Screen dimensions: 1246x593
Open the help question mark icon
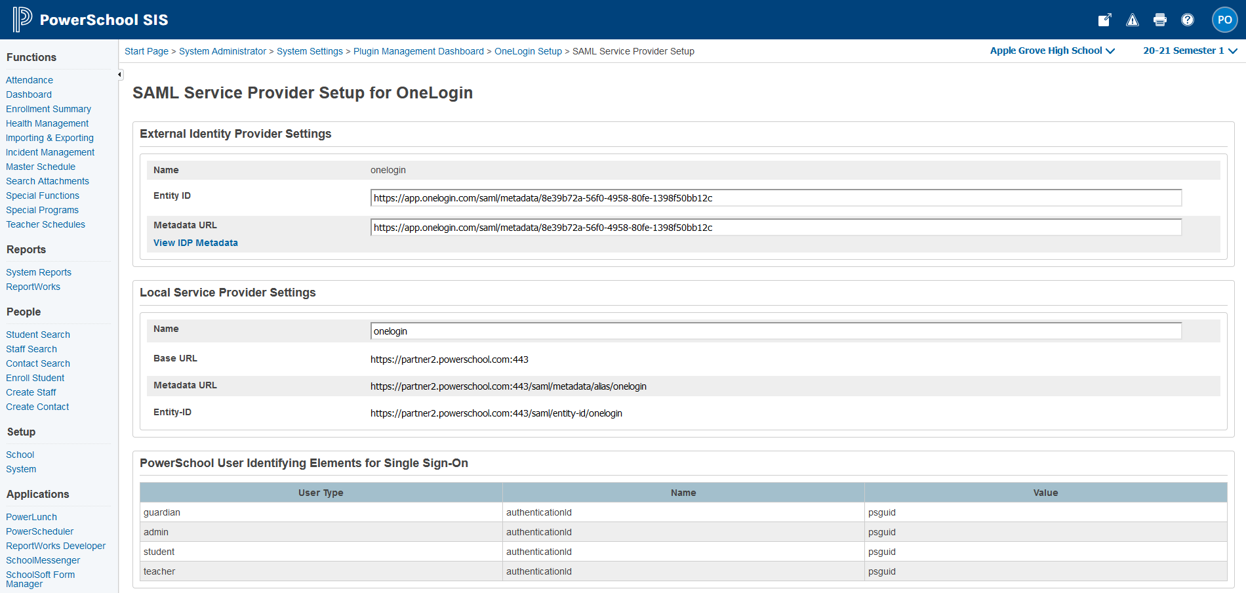click(x=1188, y=20)
